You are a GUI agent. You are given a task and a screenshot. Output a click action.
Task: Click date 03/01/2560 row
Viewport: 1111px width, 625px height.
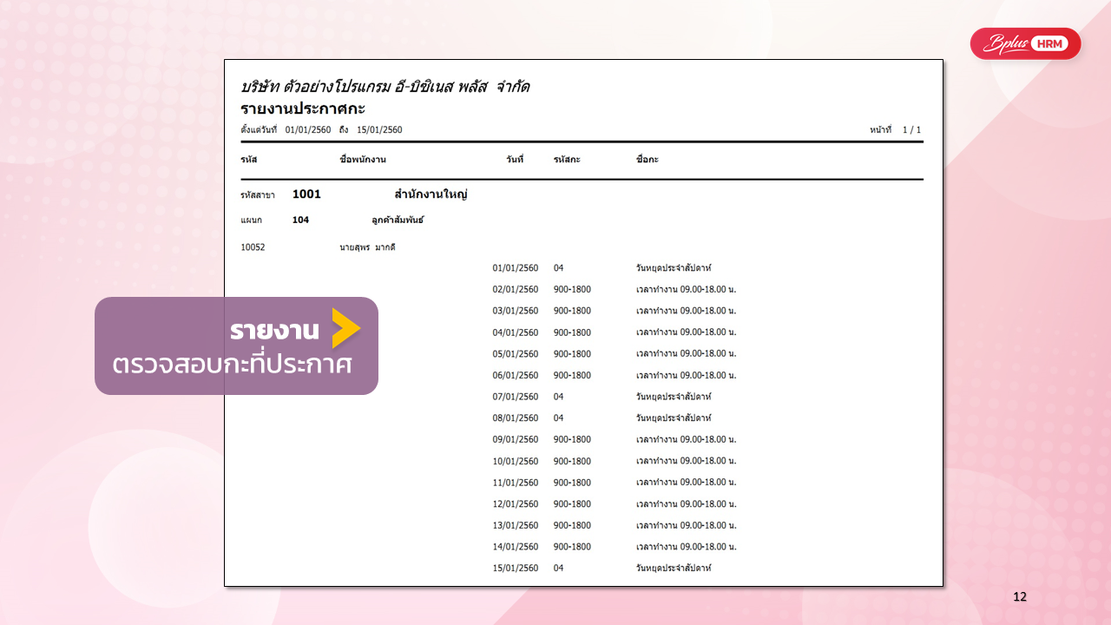516,311
